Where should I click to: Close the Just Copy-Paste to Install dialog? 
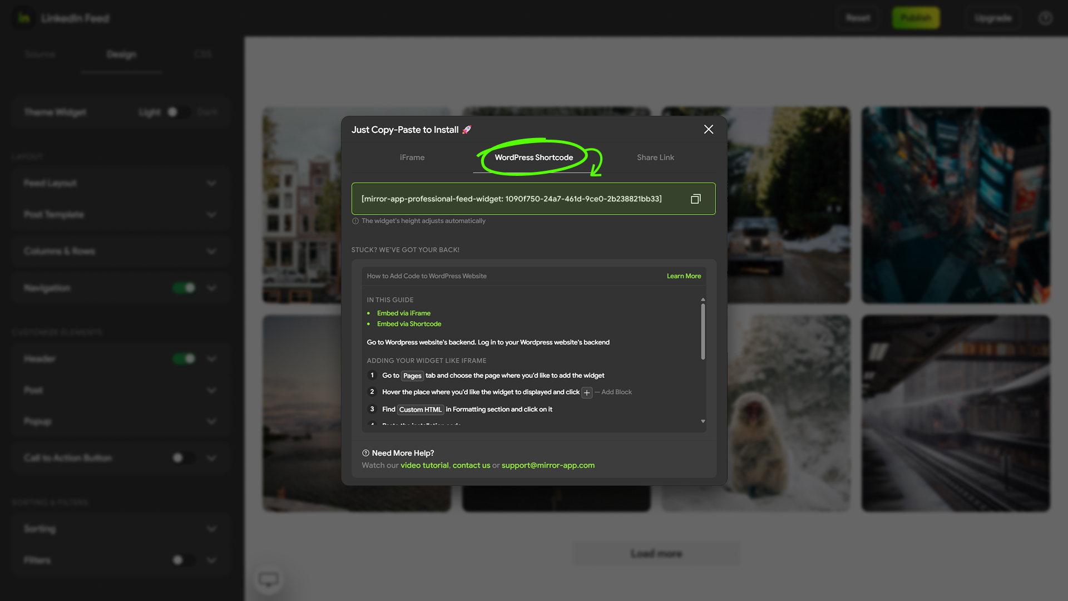708,129
